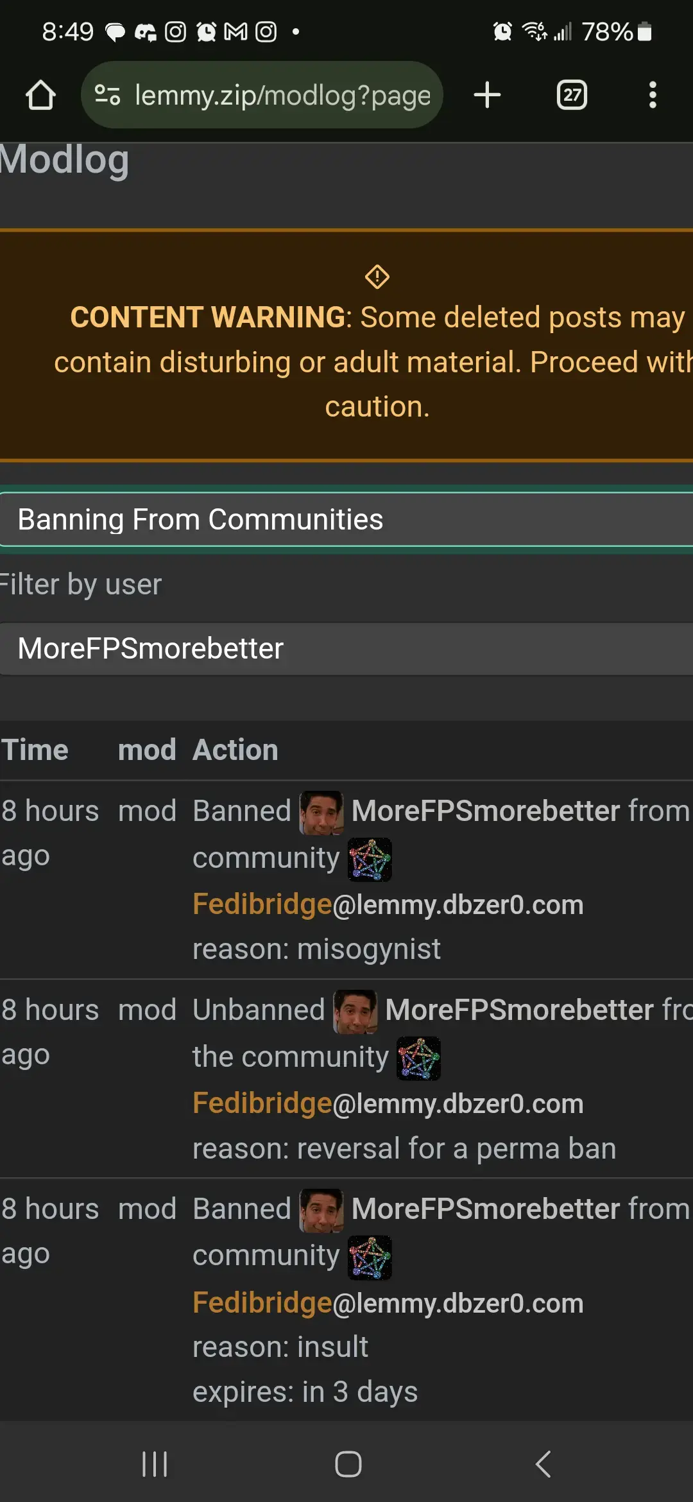Tap Fedibridge community icon in Unbanned entry
The image size is (693, 1502).
(x=418, y=1058)
